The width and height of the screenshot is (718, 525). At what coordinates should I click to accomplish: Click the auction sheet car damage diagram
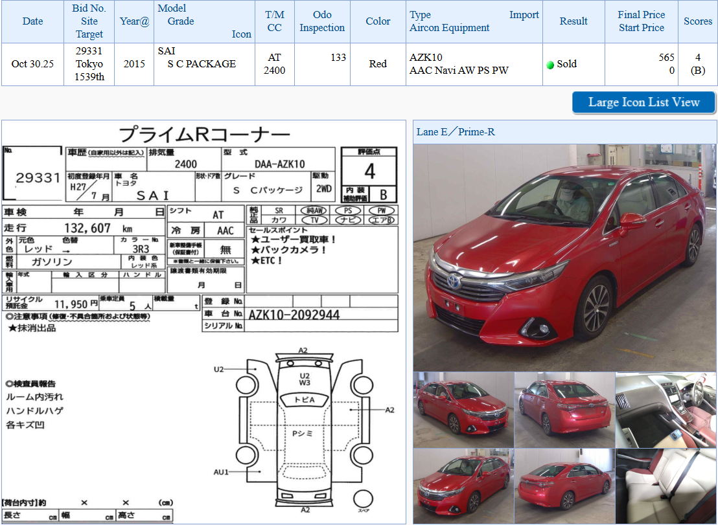[x=303, y=430]
